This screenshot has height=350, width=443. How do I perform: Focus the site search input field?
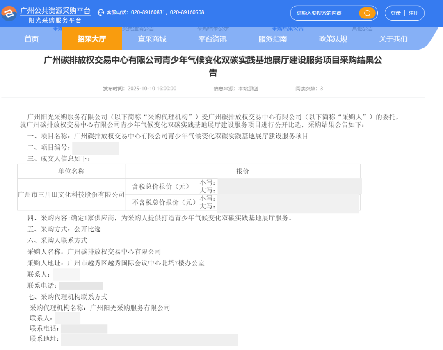tap(324, 13)
